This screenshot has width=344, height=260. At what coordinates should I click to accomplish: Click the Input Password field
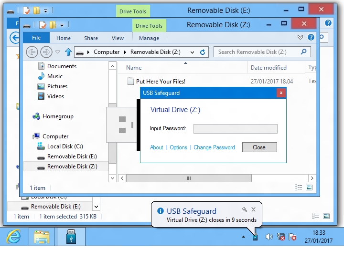pyautogui.click(x=235, y=129)
